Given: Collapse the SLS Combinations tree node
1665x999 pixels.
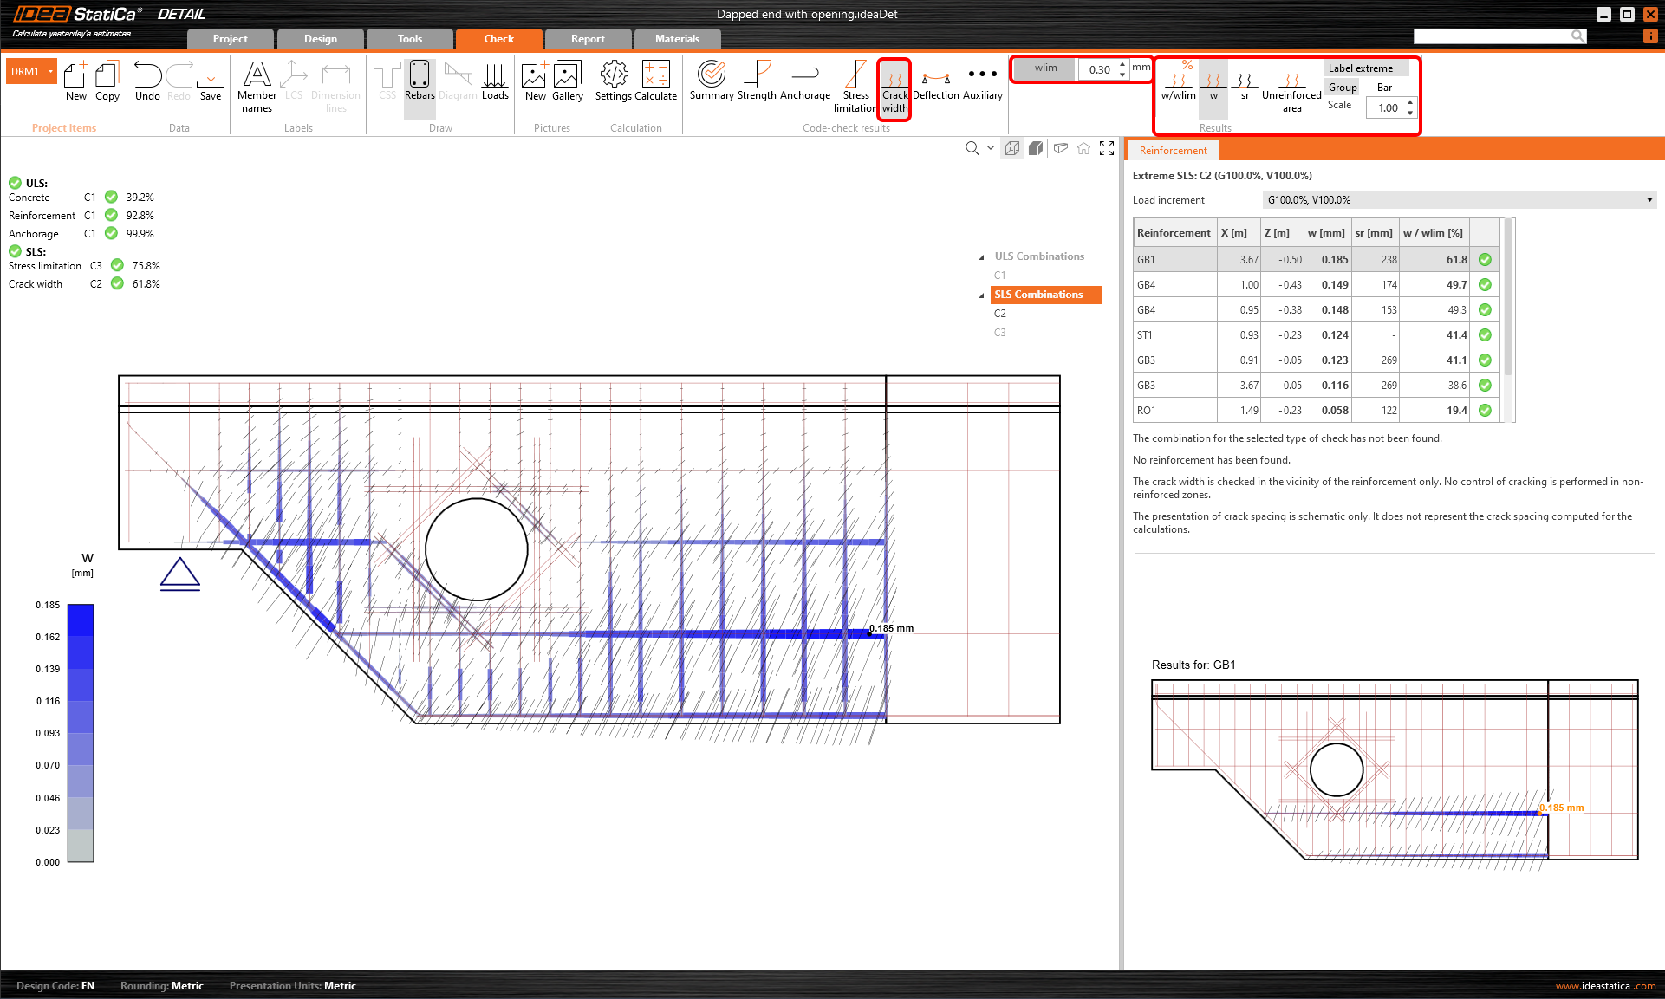Looking at the screenshot, I should pyautogui.click(x=981, y=295).
